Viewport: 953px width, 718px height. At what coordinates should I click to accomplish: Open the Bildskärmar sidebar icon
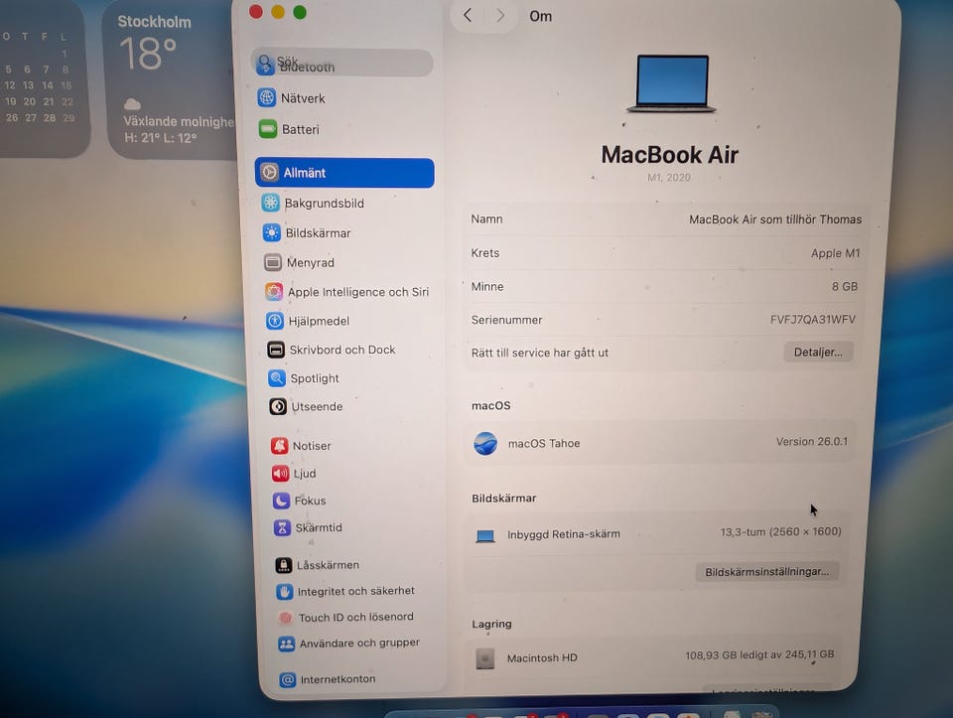(272, 232)
